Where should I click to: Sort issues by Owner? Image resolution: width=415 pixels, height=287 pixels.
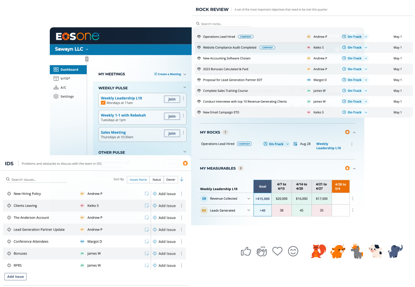point(170,179)
